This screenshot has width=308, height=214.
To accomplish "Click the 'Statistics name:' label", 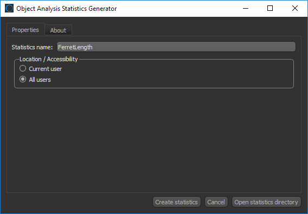I will click(32, 47).
